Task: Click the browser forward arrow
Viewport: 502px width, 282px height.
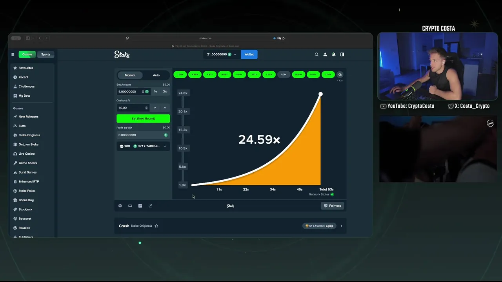Action: coord(46,38)
